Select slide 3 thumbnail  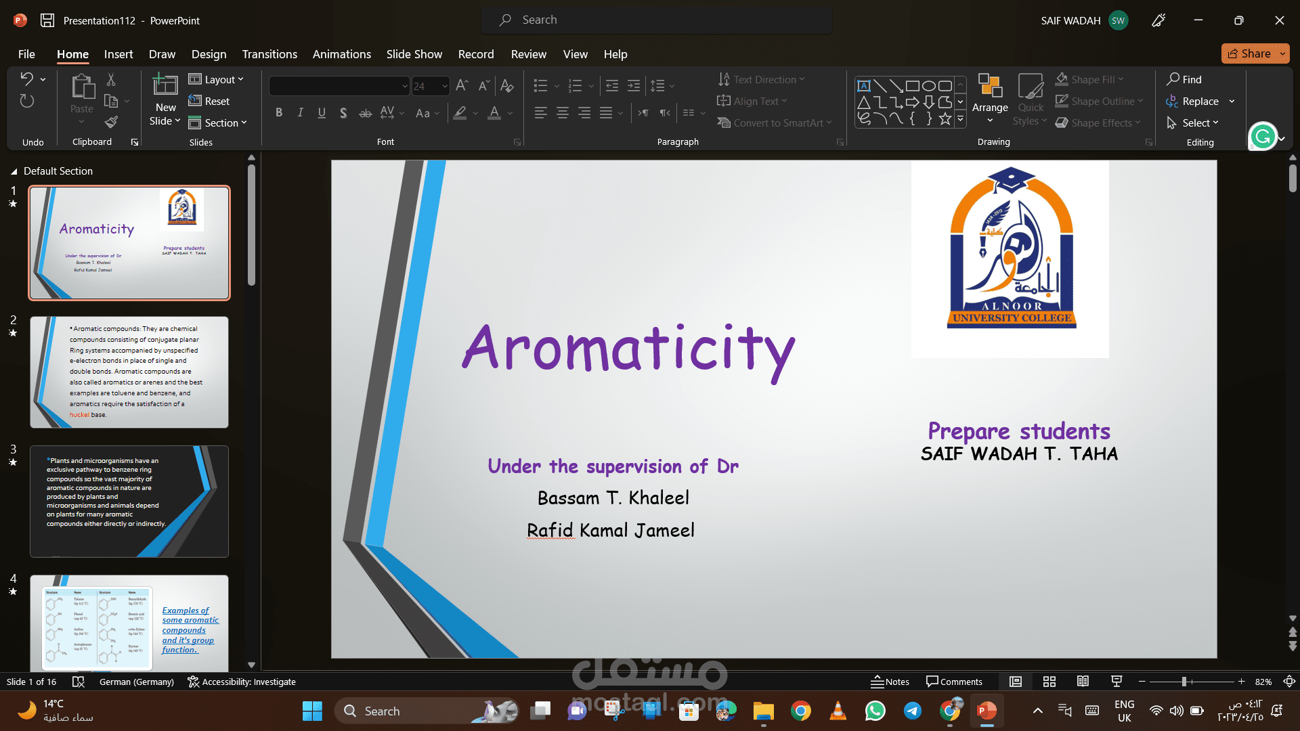129,501
